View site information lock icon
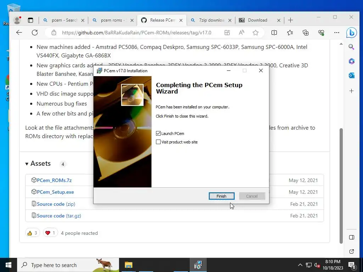Screen dimensions: 363x272 pos(54,33)
